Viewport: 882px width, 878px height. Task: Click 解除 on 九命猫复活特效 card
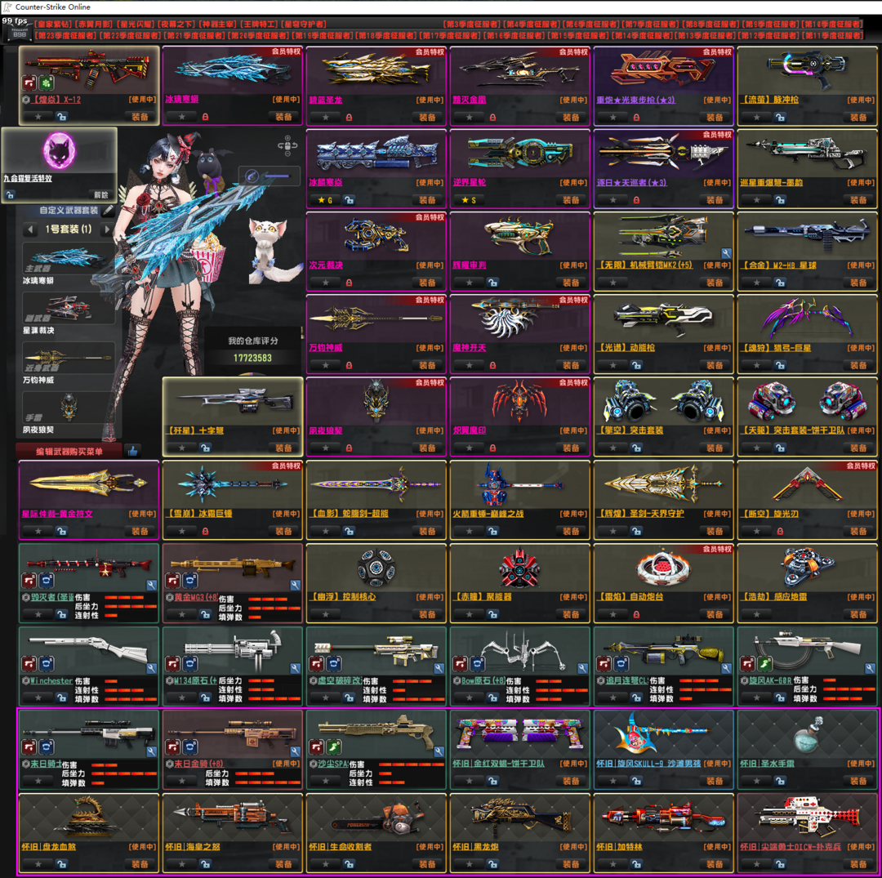[x=100, y=195]
